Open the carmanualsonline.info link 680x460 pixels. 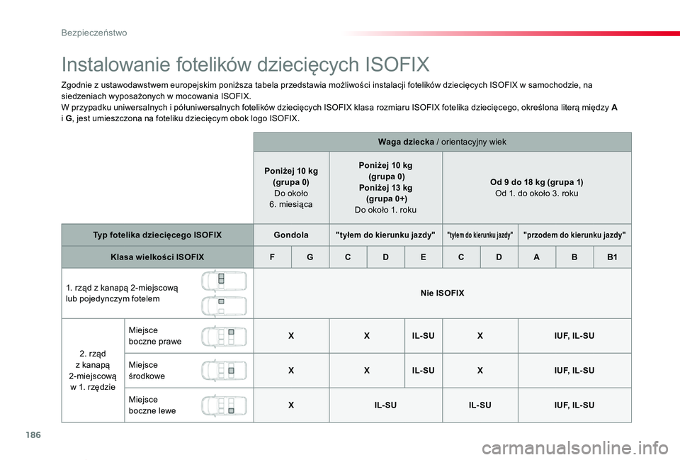click(x=575, y=447)
